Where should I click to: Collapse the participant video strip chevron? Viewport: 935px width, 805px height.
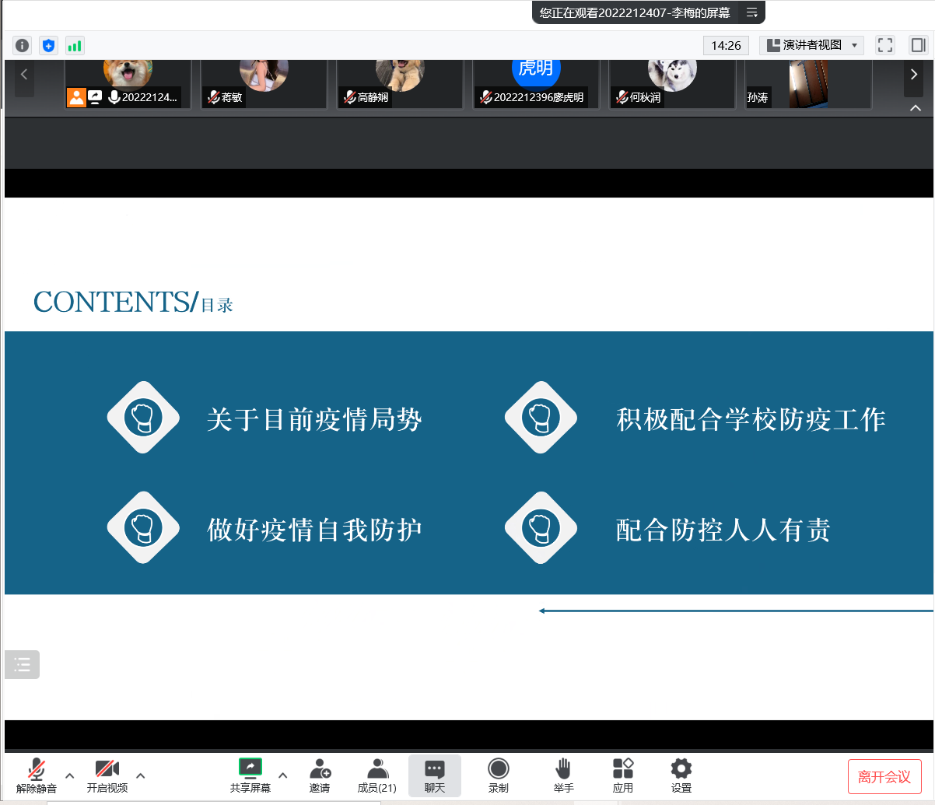coord(916,108)
